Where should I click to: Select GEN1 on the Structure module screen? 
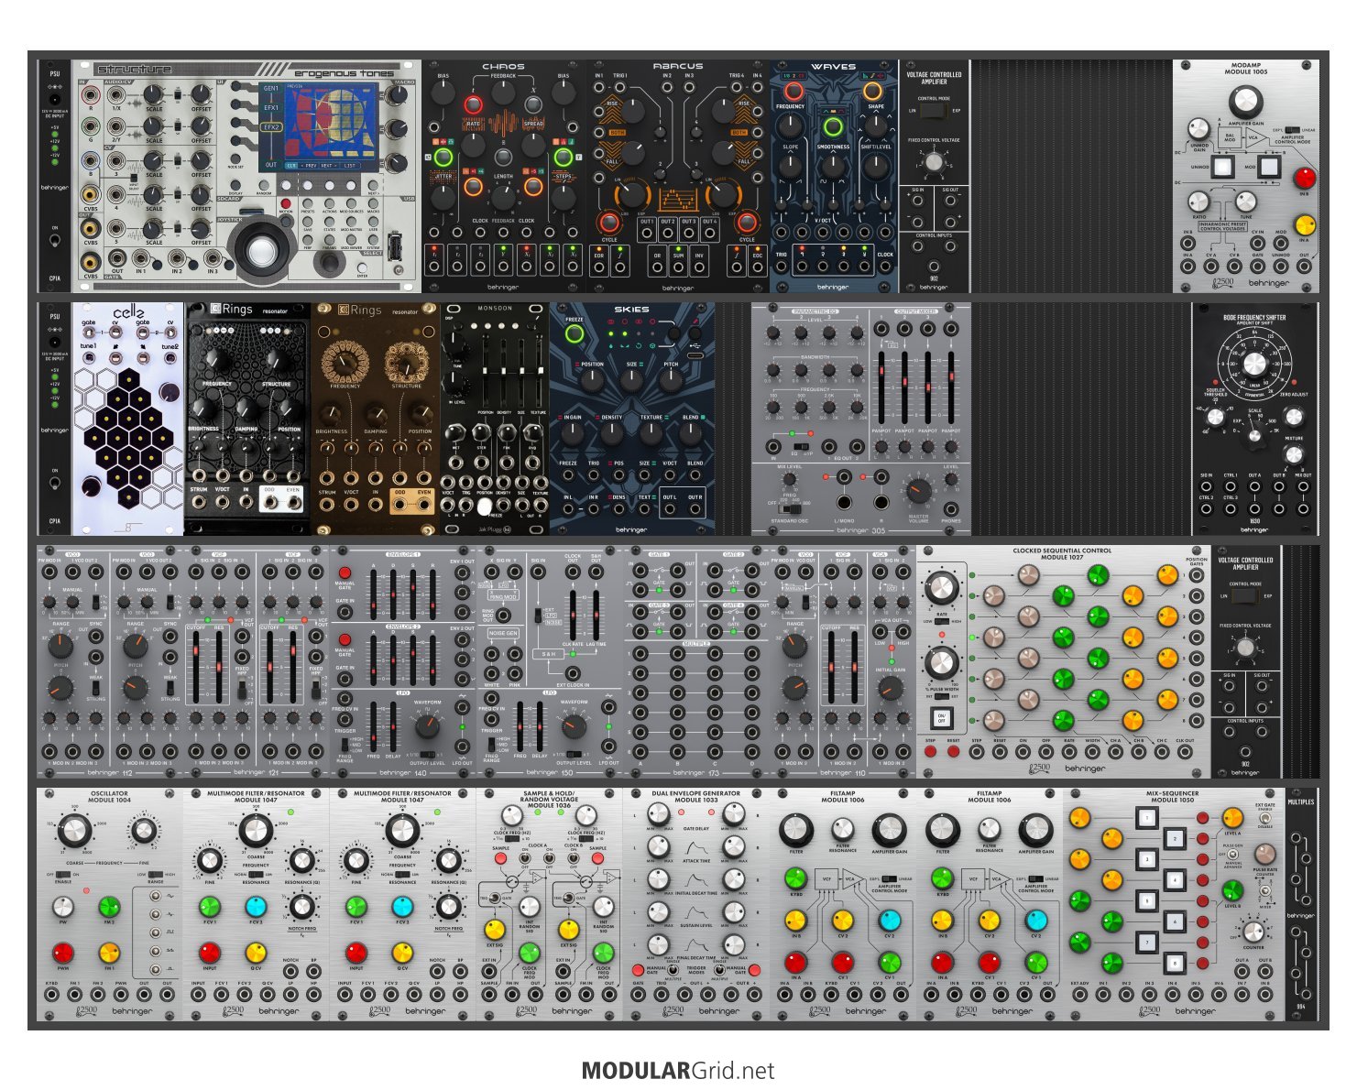[x=271, y=89]
